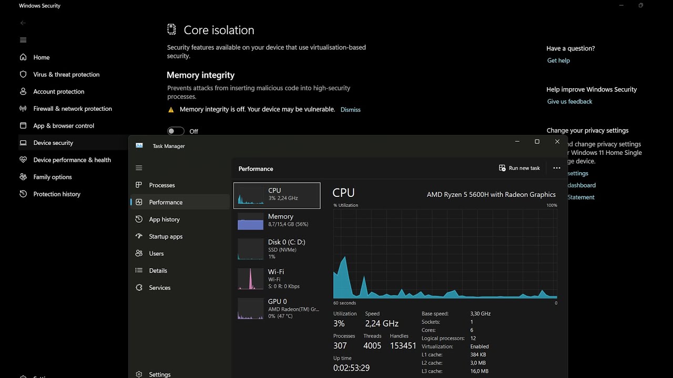Click the Handles value 153451

tap(403, 346)
